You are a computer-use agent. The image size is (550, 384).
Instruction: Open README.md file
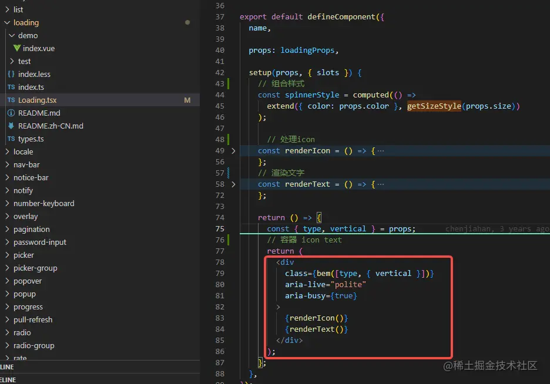(x=39, y=113)
